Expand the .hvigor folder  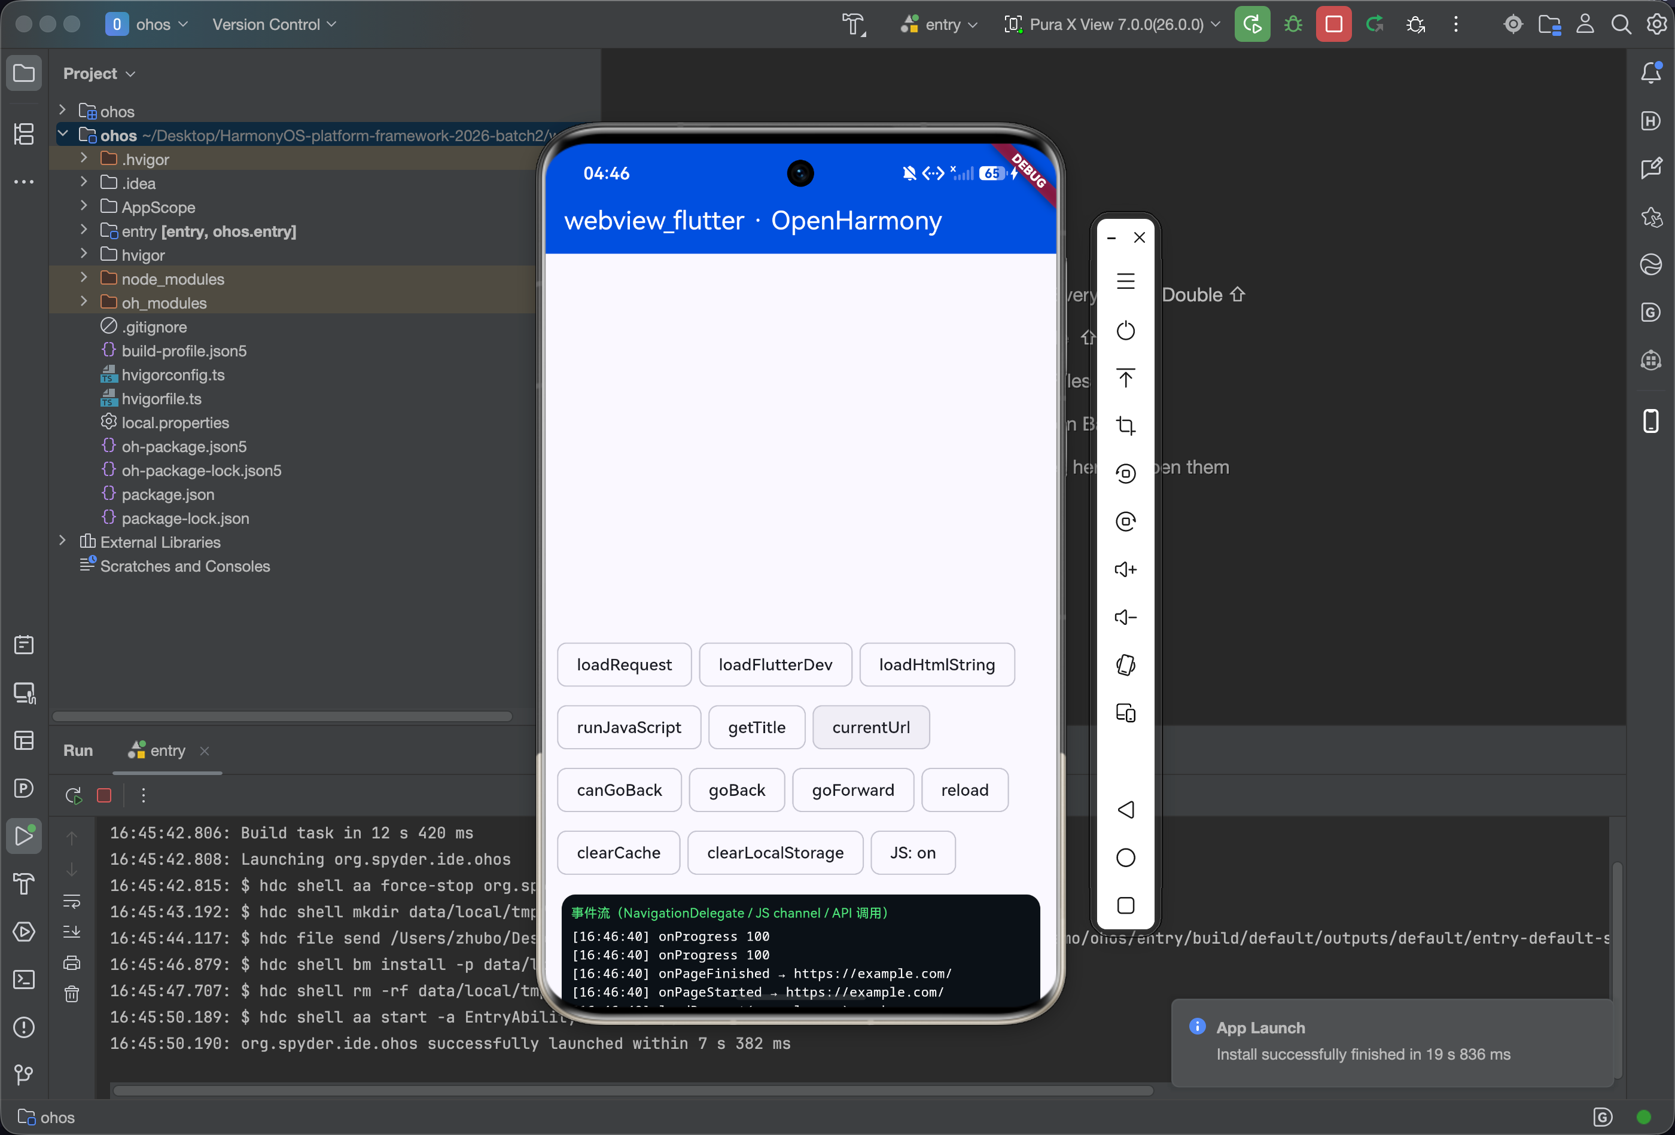[x=84, y=158]
